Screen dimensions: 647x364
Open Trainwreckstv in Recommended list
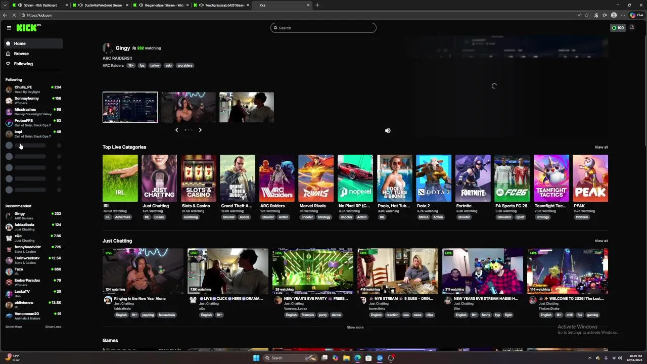[x=33, y=260]
